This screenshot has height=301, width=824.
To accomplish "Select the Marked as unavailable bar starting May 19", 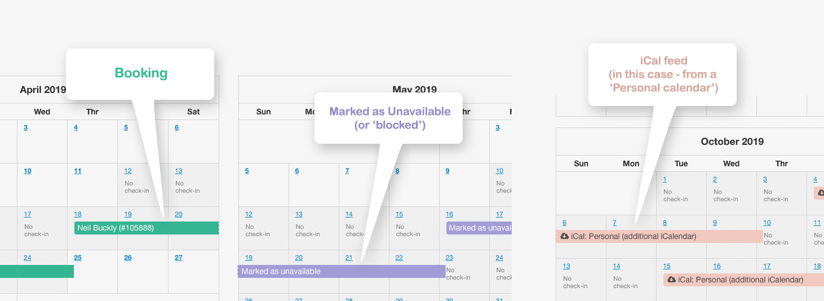I will (341, 271).
